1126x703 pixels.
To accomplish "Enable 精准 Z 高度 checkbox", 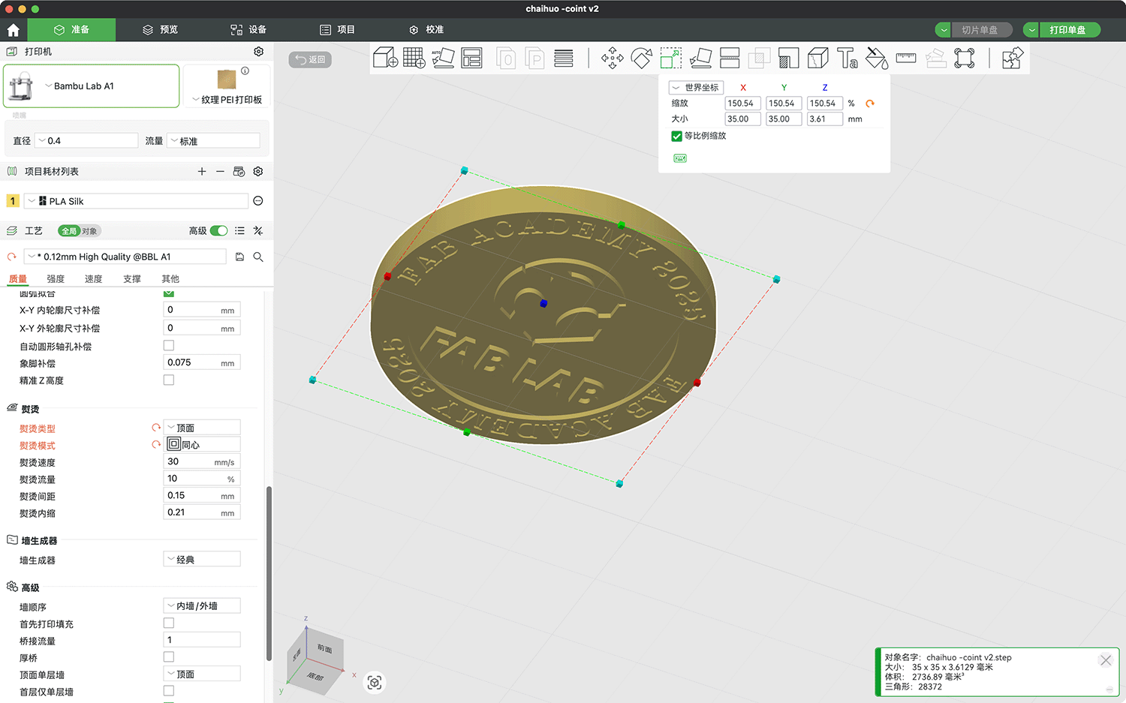I will click(169, 380).
